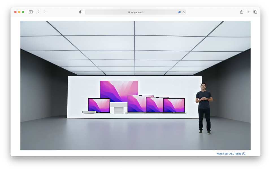Close the Safari window
The image size is (271, 170).
pyautogui.click(x=15, y=12)
